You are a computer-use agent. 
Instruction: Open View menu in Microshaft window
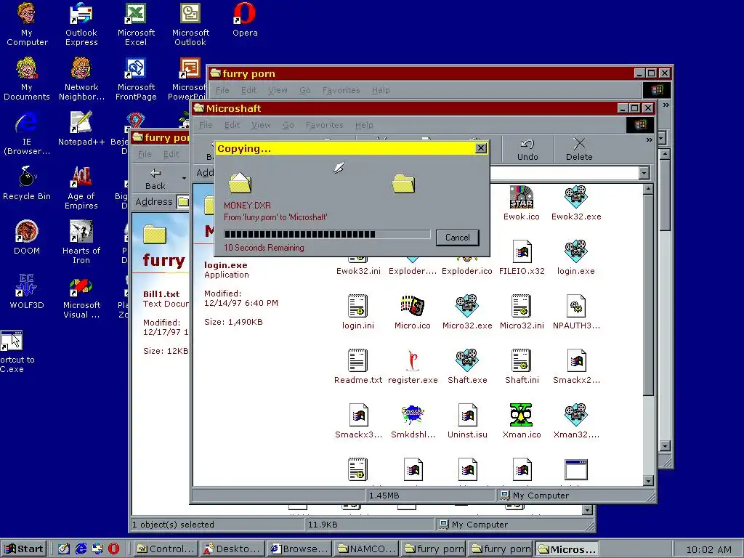[261, 125]
